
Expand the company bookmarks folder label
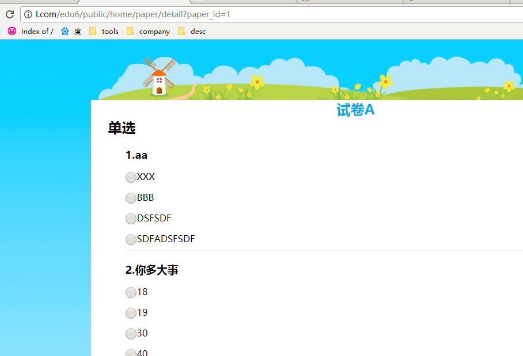click(x=154, y=32)
